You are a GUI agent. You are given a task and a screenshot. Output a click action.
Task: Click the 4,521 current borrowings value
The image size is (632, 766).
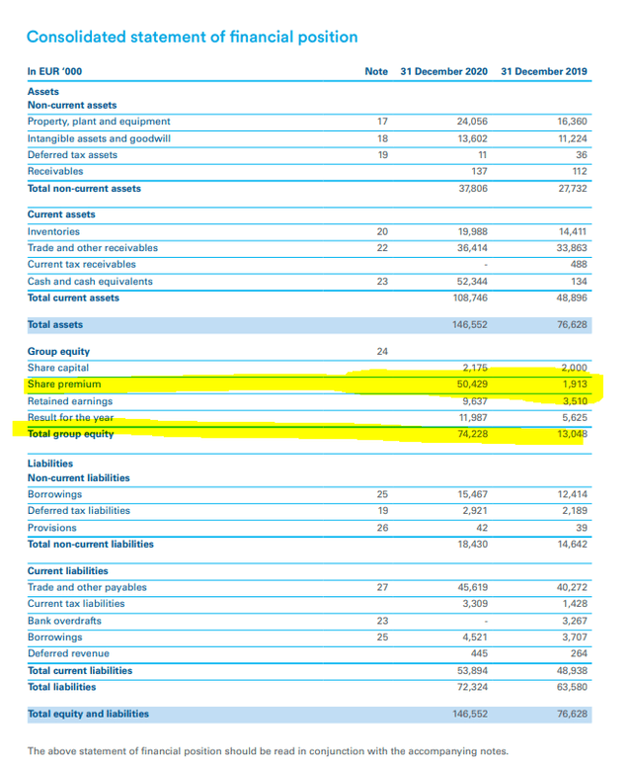pos(475,638)
